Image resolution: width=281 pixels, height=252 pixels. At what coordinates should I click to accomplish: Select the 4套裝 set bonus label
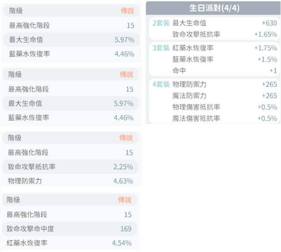pyautogui.click(x=161, y=84)
